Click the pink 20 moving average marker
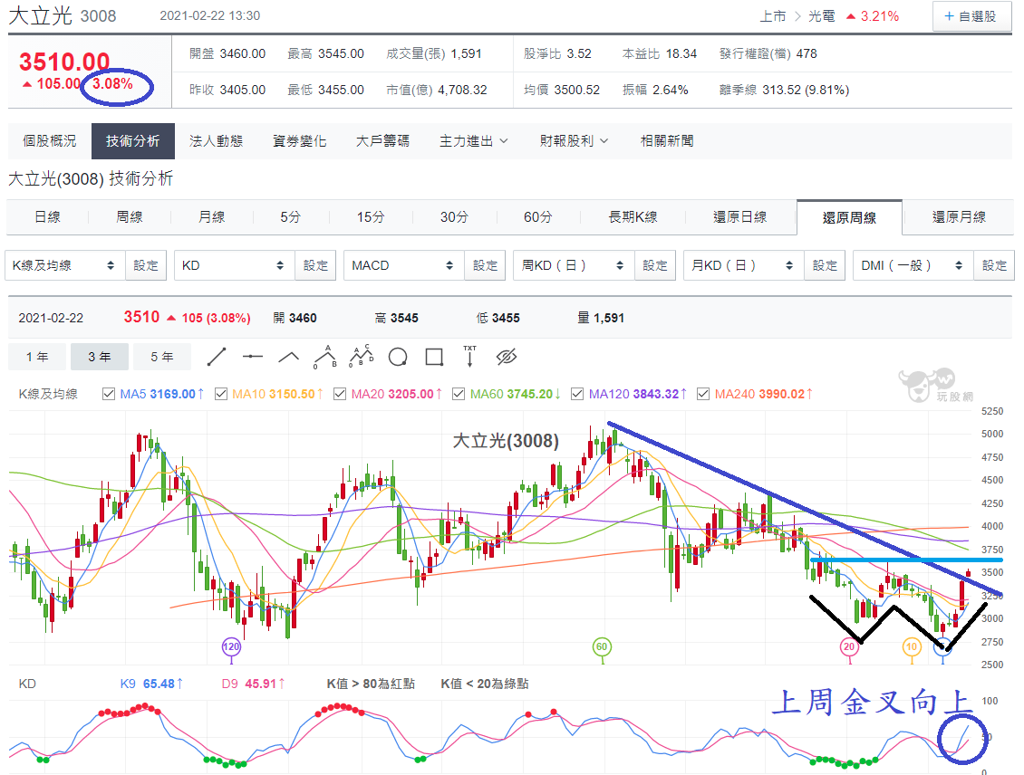 point(849,647)
